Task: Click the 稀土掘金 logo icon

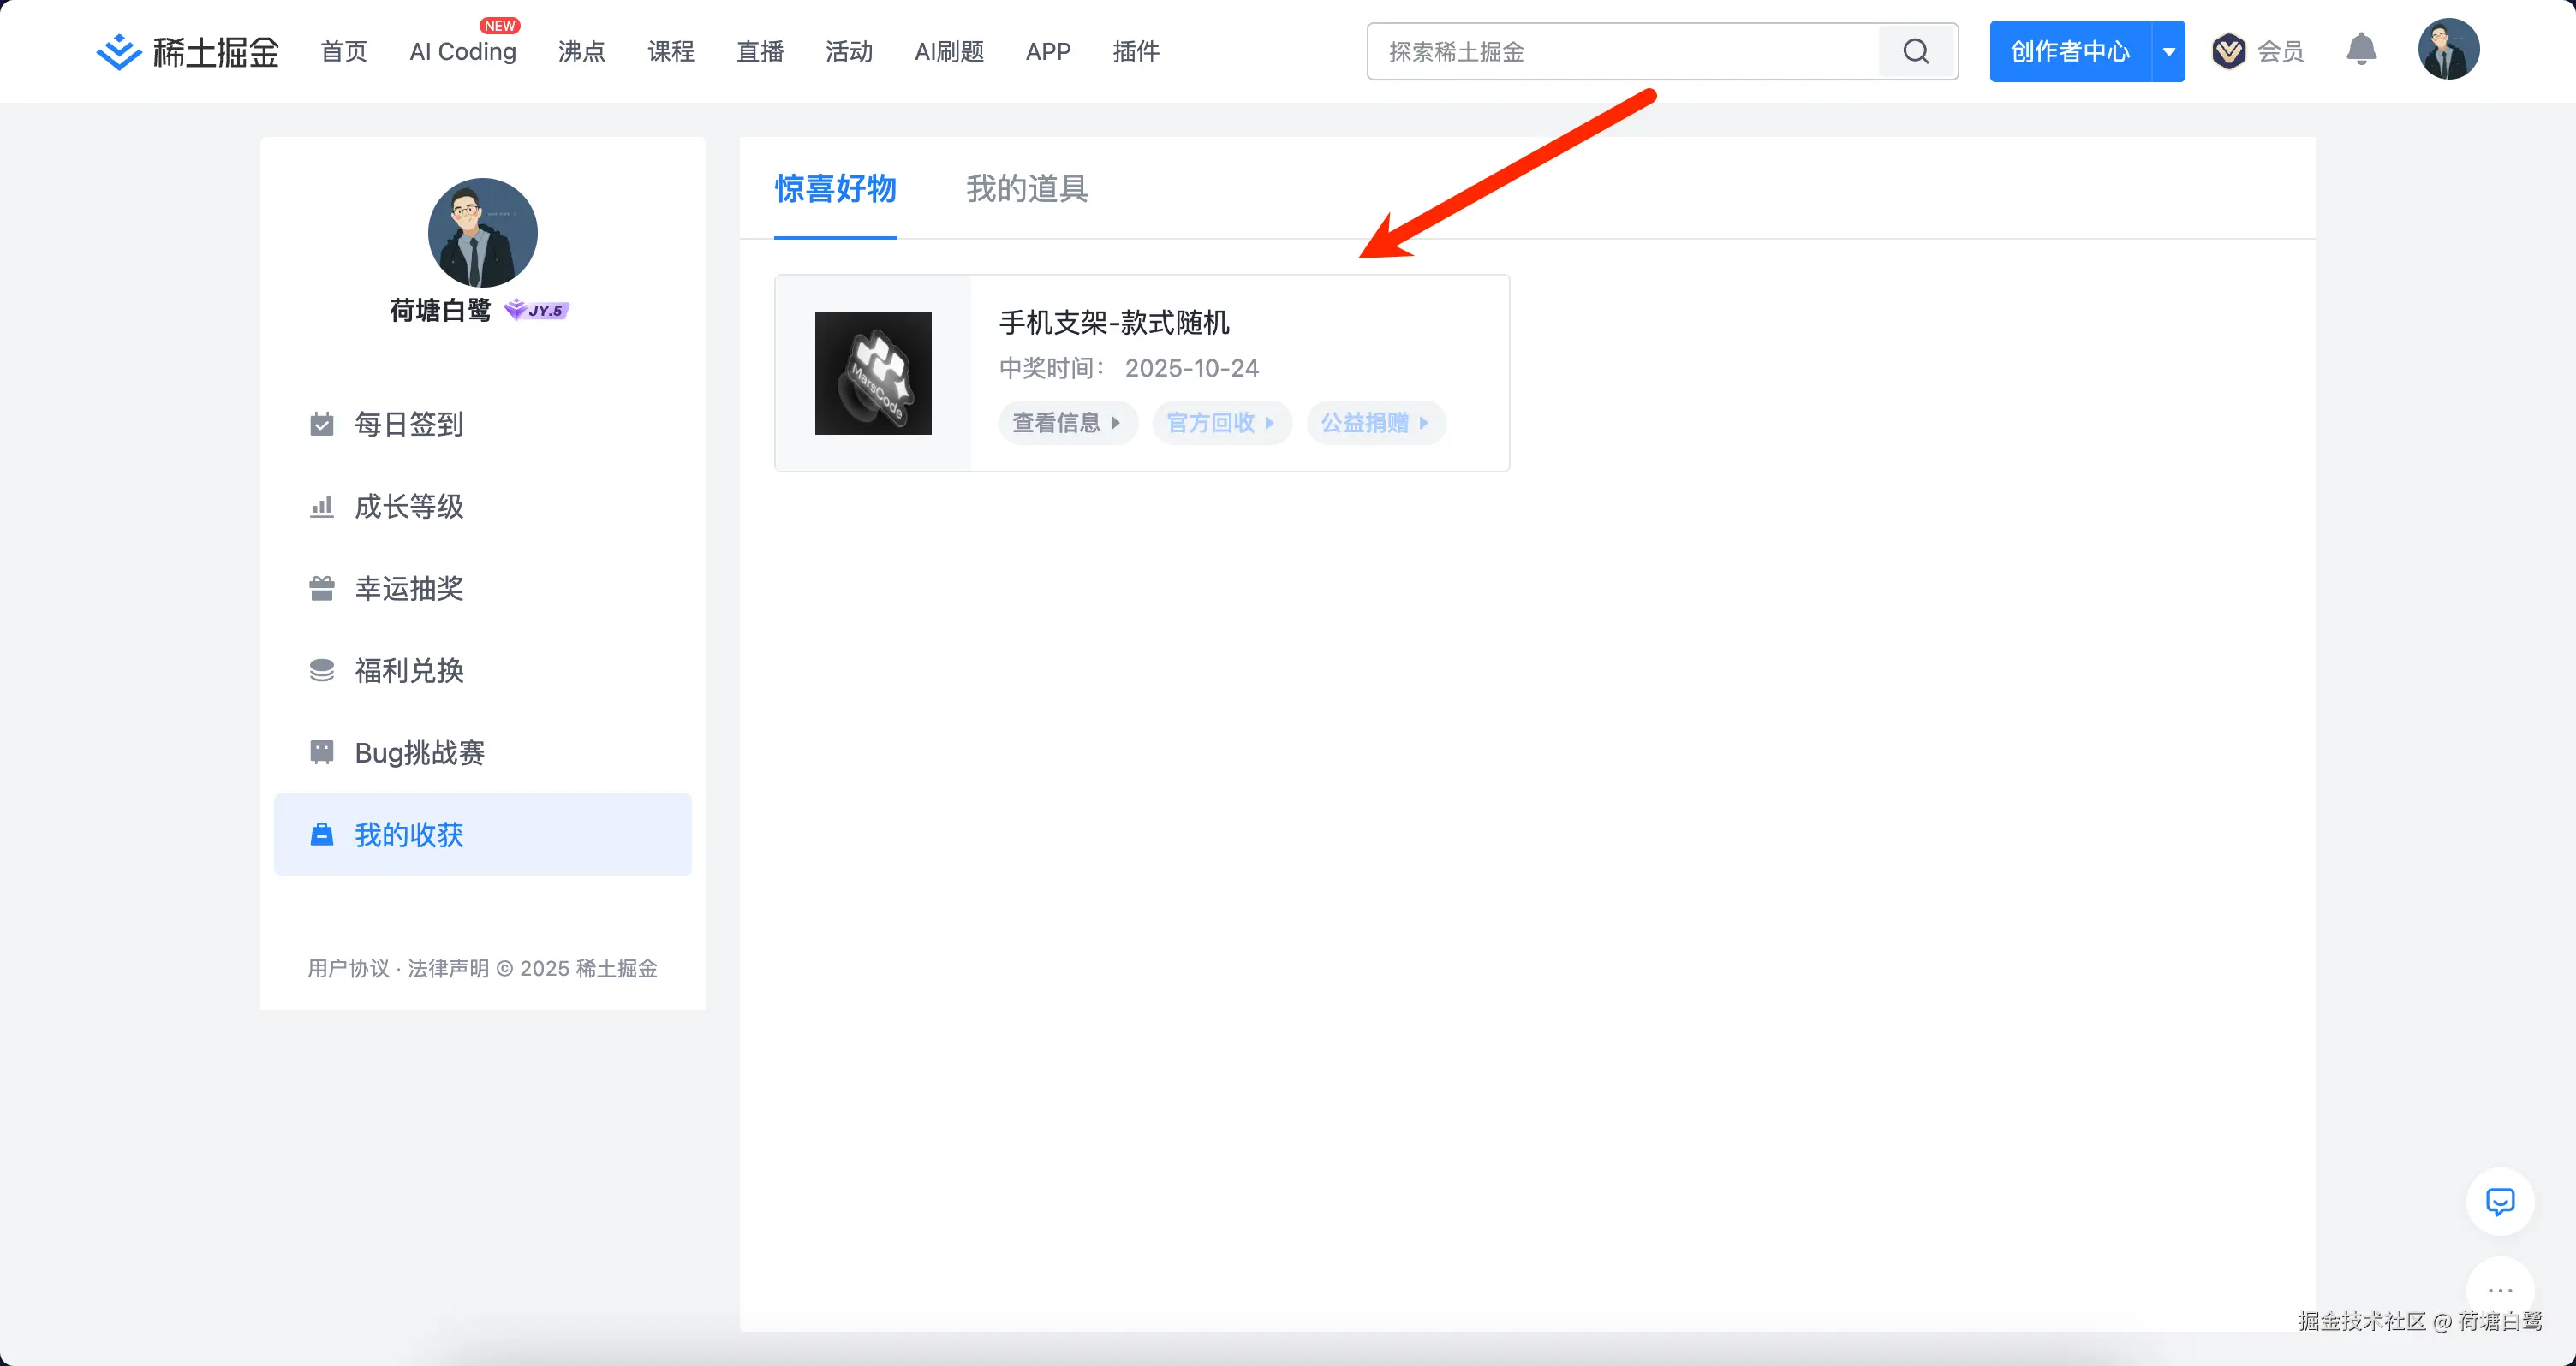Action: [117, 50]
